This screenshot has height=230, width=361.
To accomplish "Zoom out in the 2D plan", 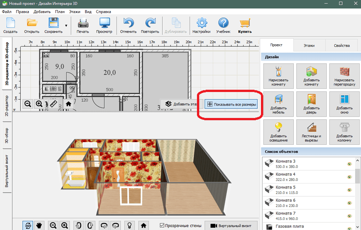I will point(28,104).
